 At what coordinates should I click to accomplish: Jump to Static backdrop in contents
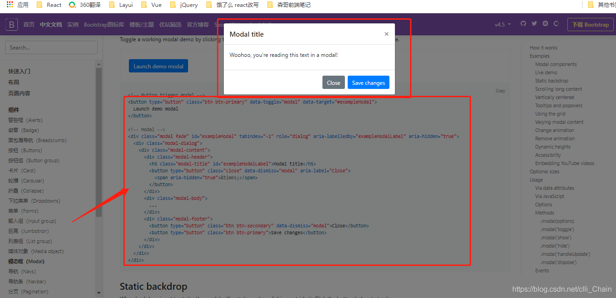[552, 81]
